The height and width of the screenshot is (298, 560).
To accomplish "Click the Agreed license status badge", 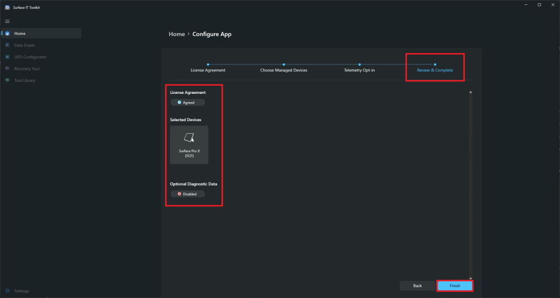I will [188, 102].
